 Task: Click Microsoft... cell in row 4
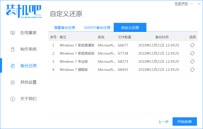(x=106, y=70)
